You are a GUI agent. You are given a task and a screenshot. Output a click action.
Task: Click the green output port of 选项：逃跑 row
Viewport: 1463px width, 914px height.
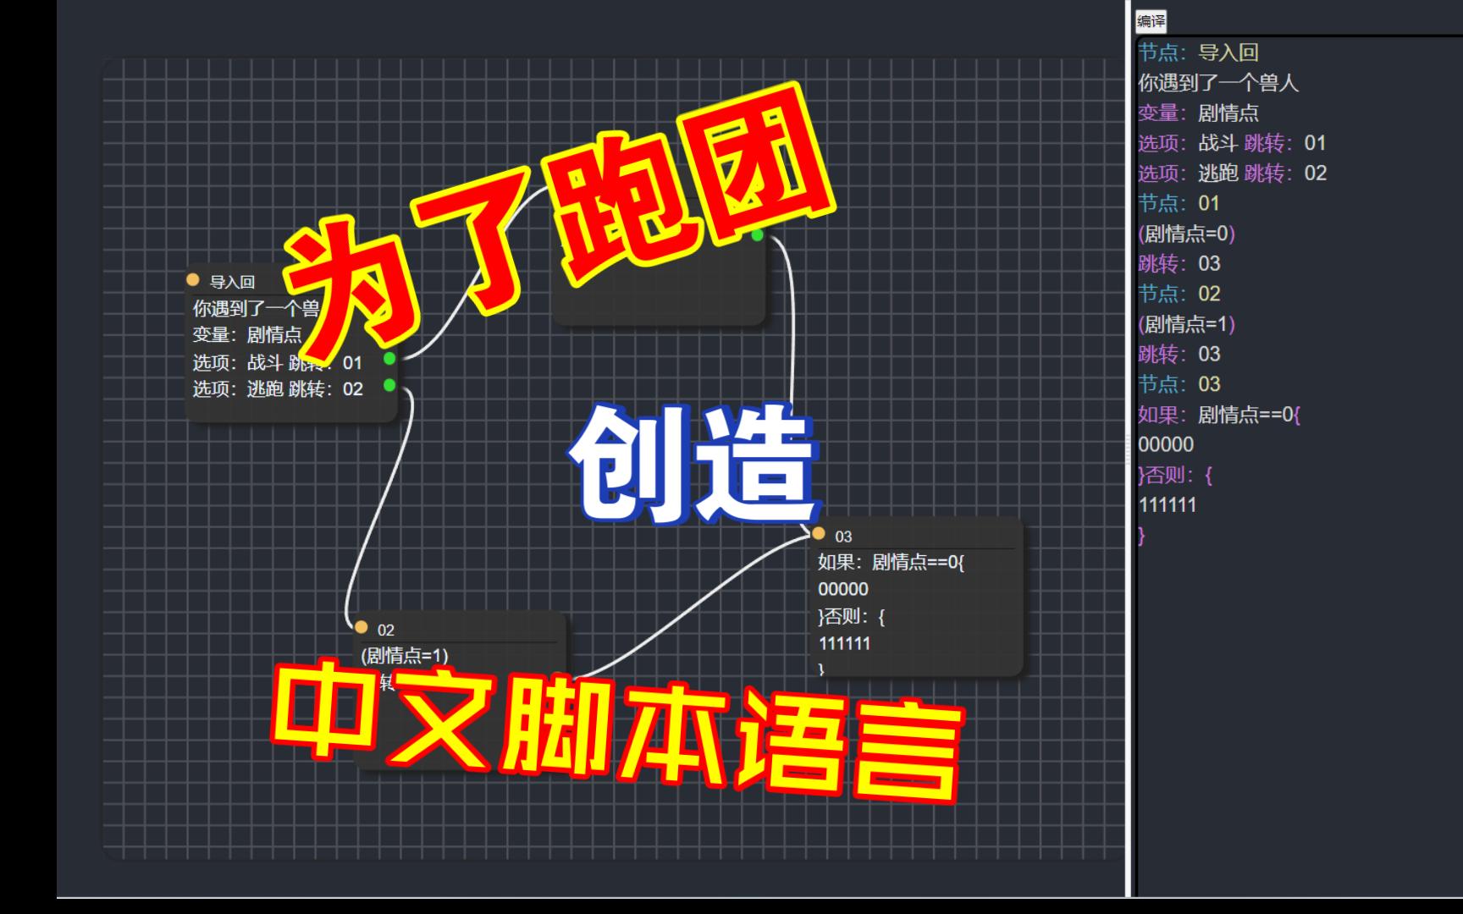(389, 386)
